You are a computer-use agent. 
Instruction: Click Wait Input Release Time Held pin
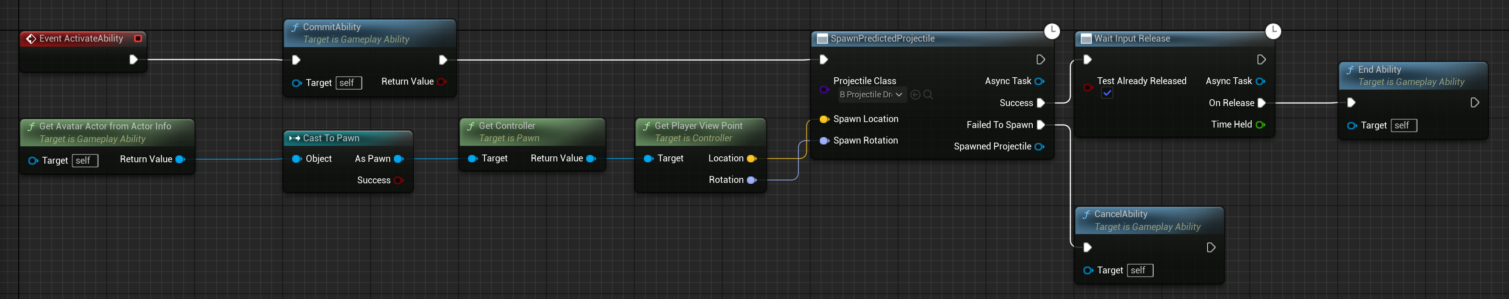tap(1261, 125)
